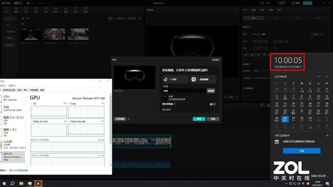Click the fullscreen icon under the preview
The width and height of the screenshot is (333, 187).
(237, 97)
